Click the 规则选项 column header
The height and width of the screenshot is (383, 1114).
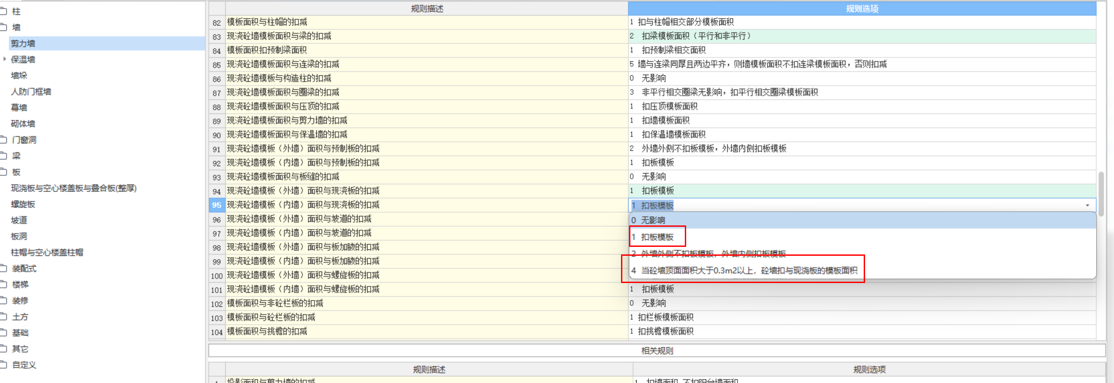[x=862, y=8]
